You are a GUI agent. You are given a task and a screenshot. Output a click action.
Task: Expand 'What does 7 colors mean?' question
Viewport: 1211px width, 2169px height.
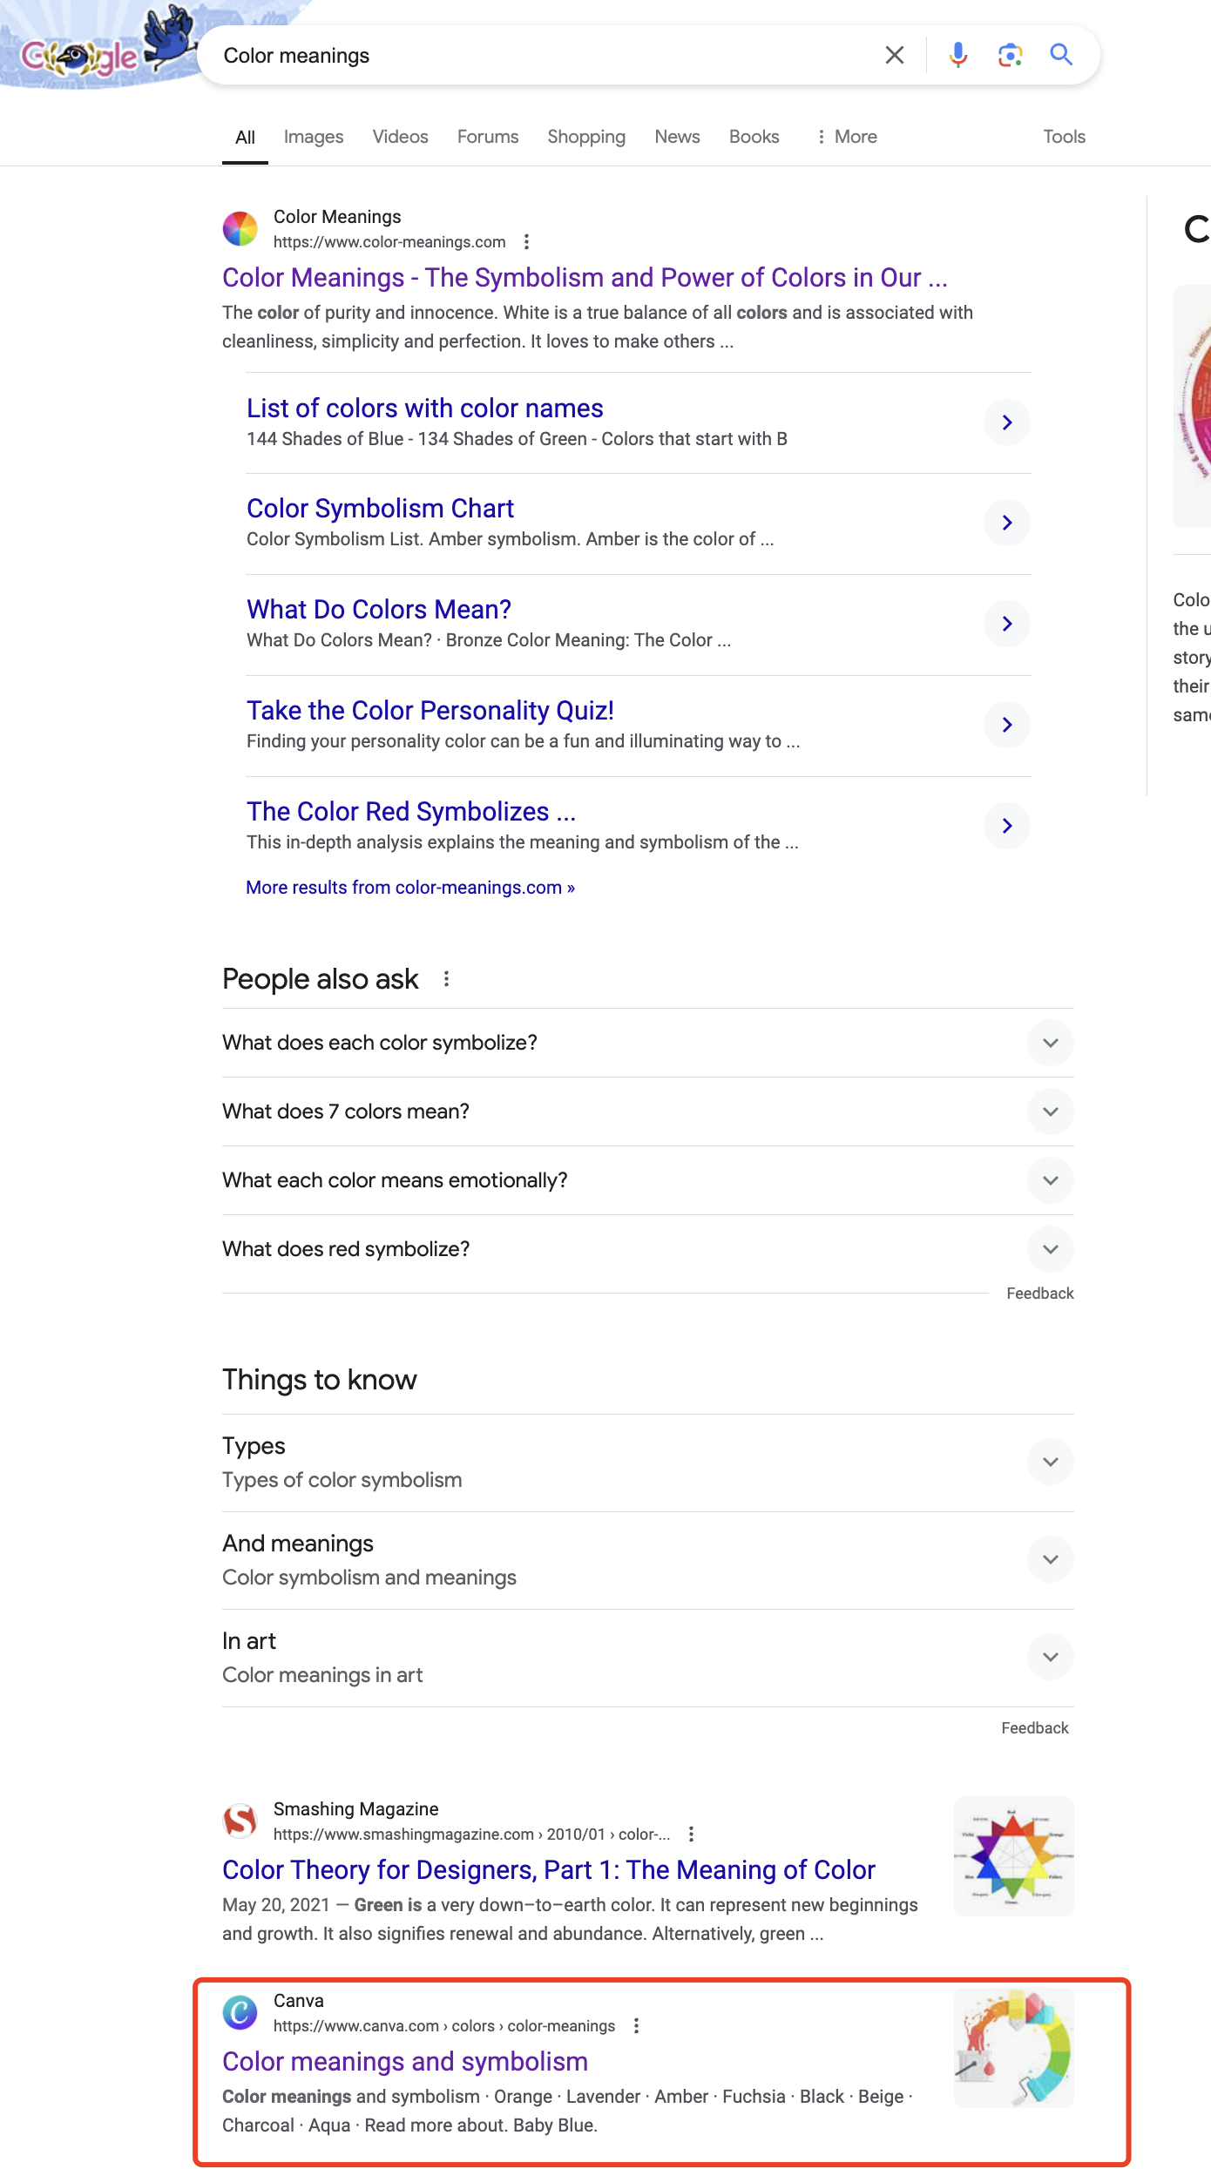[x=648, y=1112]
